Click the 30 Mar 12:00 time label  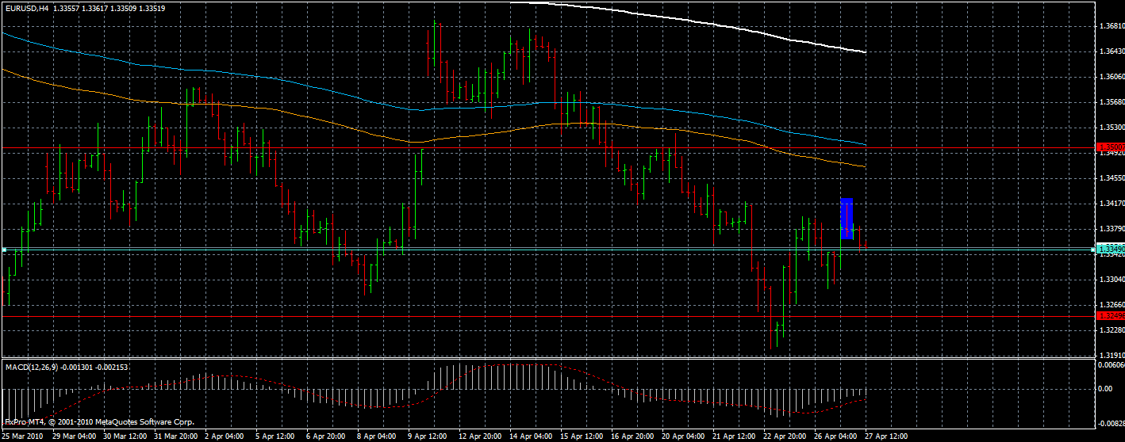tap(125, 436)
